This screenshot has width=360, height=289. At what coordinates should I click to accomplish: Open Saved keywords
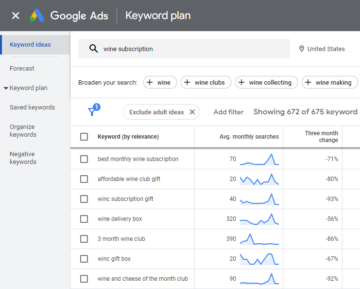tap(32, 108)
